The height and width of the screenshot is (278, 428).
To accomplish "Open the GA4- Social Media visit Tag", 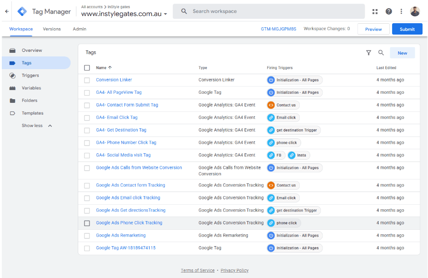I will [123, 155].
